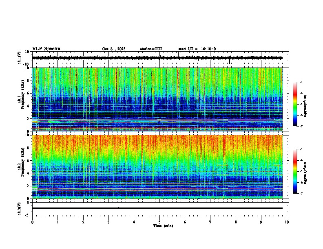Image resolution: width=323 pixels, height=249 pixels.
Task: Click time axis tick label "5"
Action: tap(159, 222)
